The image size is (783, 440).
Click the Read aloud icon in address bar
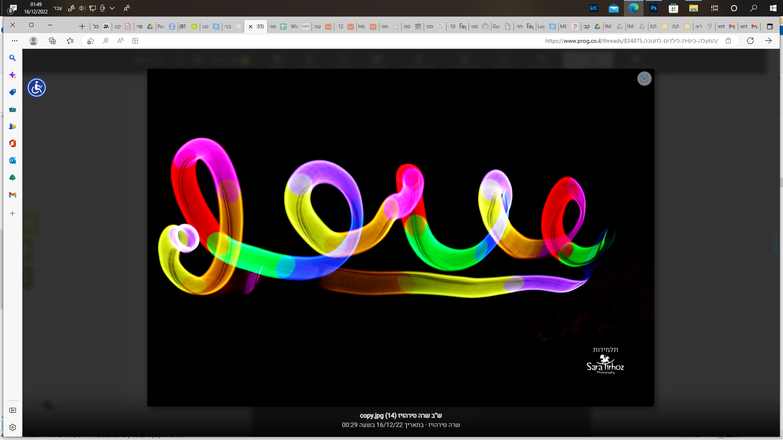click(x=120, y=41)
